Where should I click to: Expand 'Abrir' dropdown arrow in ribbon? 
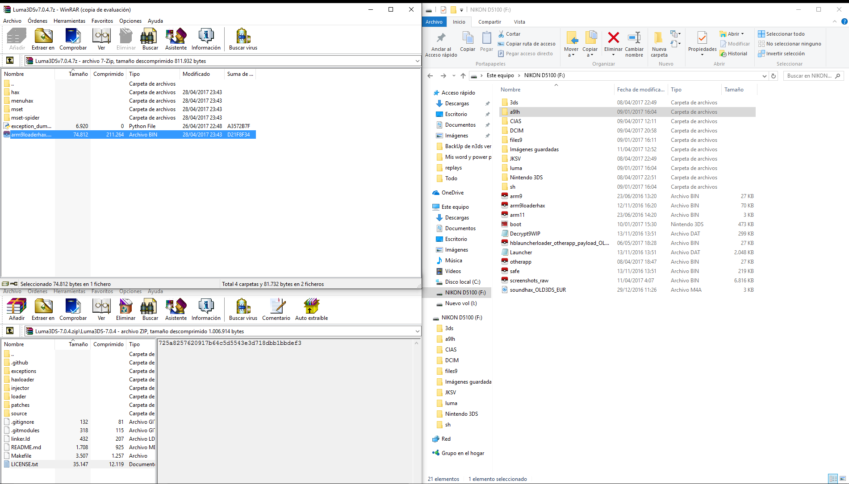pyautogui.click(x=742, y=34)
